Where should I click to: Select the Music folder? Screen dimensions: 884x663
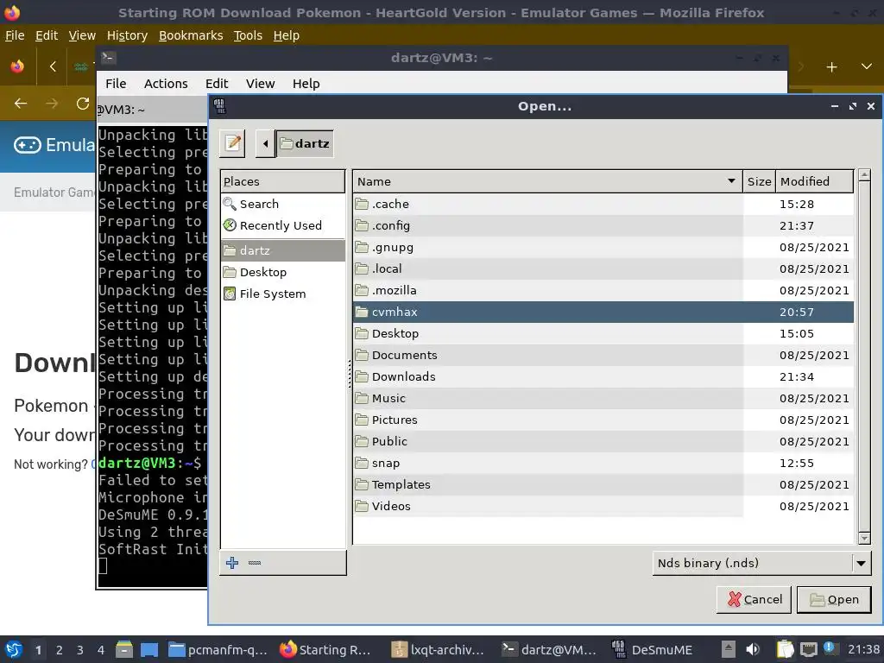tap(603, 399)
